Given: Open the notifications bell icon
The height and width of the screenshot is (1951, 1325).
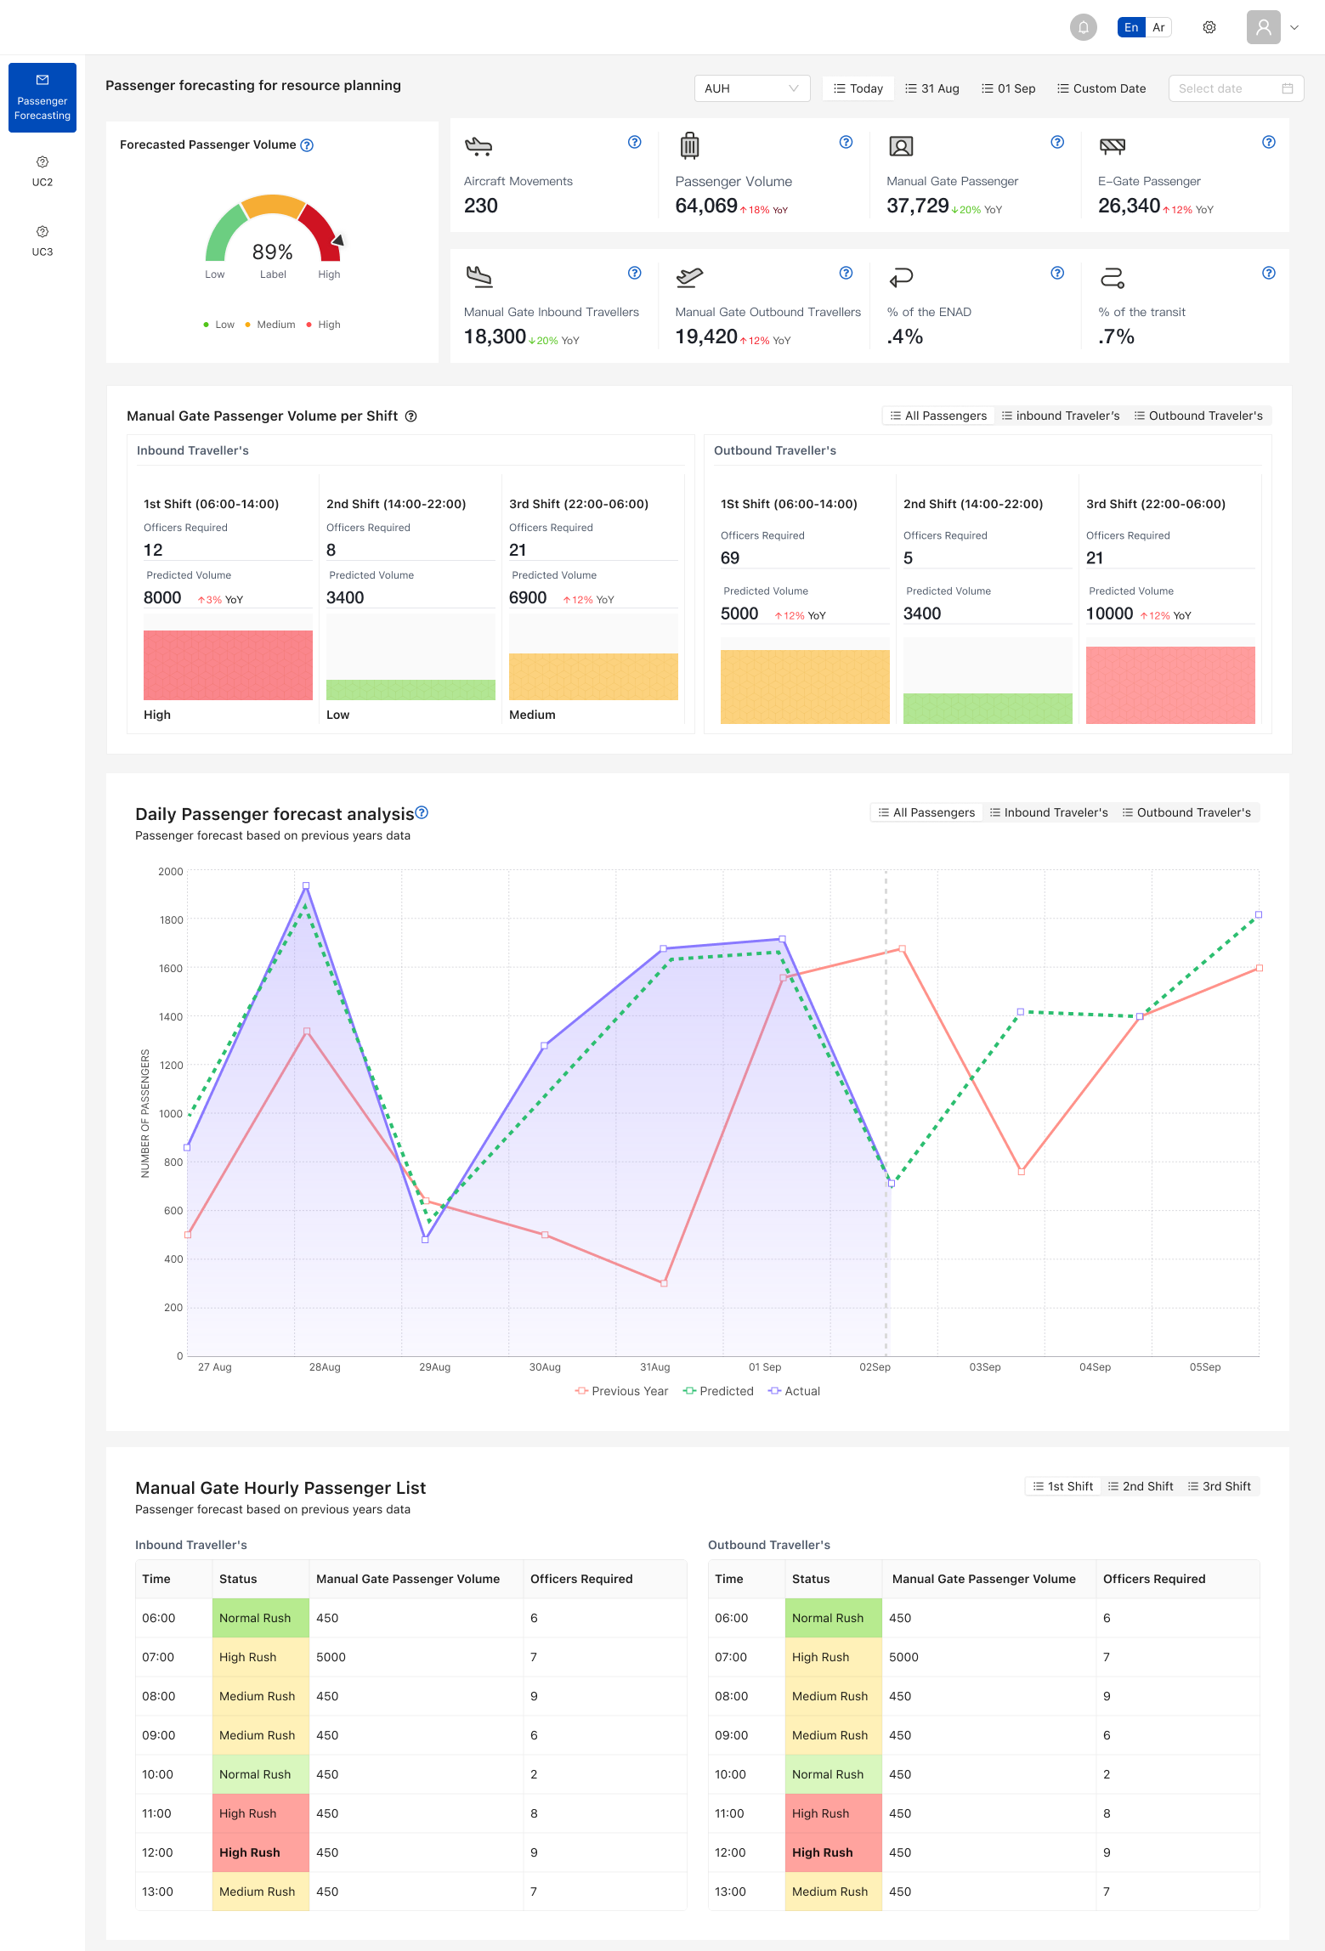Looking at the screenshot, I should (1083, 27).
